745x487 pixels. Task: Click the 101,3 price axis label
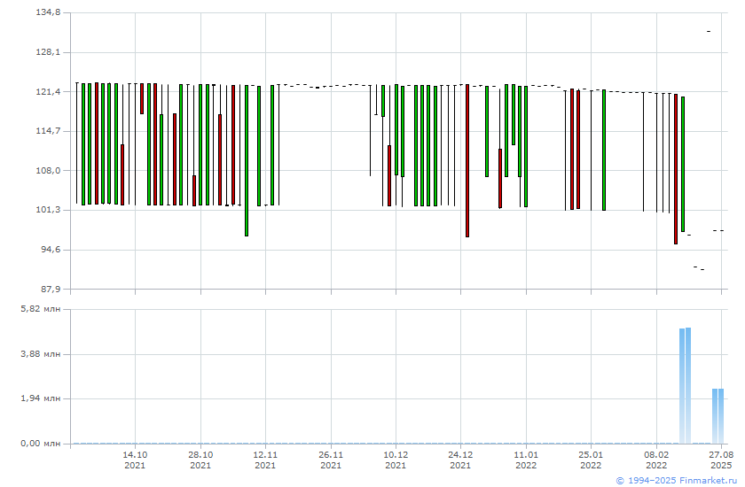coord(49,210)
